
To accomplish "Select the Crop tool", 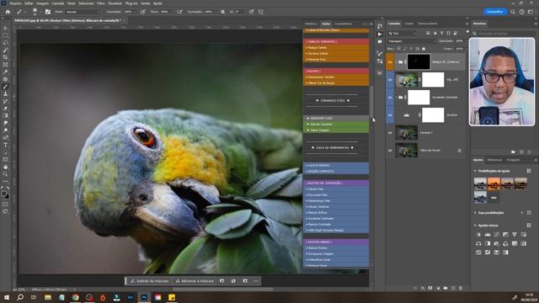I will pos(5,57).
